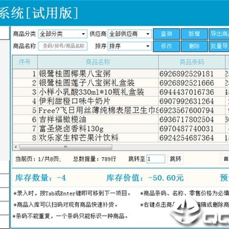Click barcode cell 6923567600794
This screenshot has width=229, height=229.
[x=192, y=110]
